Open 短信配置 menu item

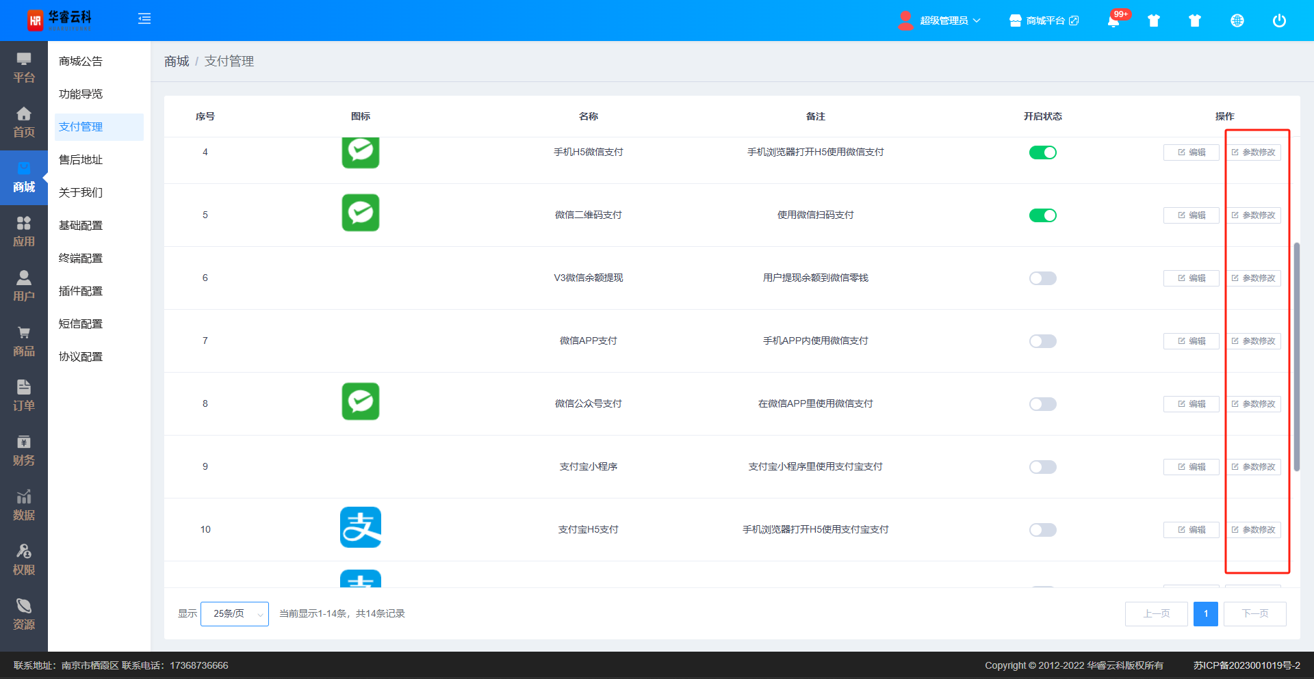click(81, 324)
